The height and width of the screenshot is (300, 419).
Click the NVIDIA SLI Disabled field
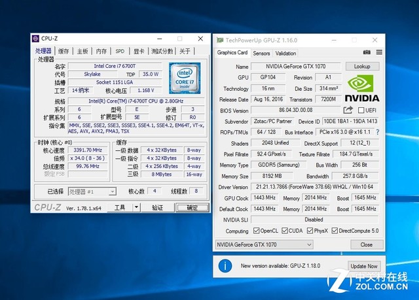[x=314, y=220]
